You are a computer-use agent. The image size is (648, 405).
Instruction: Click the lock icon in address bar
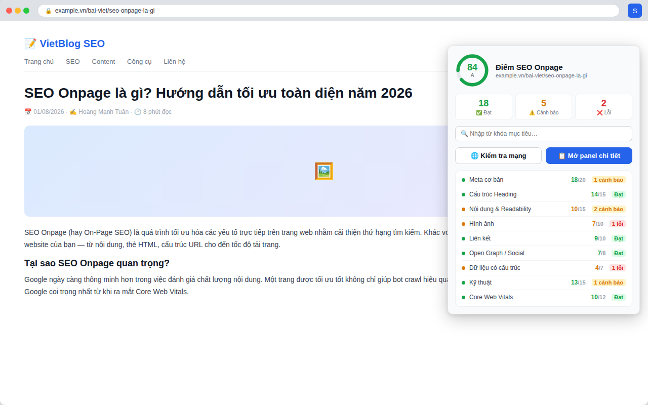pos(49,11)
